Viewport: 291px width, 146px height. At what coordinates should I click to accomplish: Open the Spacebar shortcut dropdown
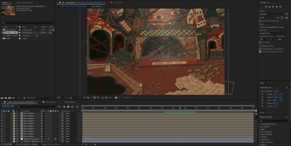coord(272,14)
